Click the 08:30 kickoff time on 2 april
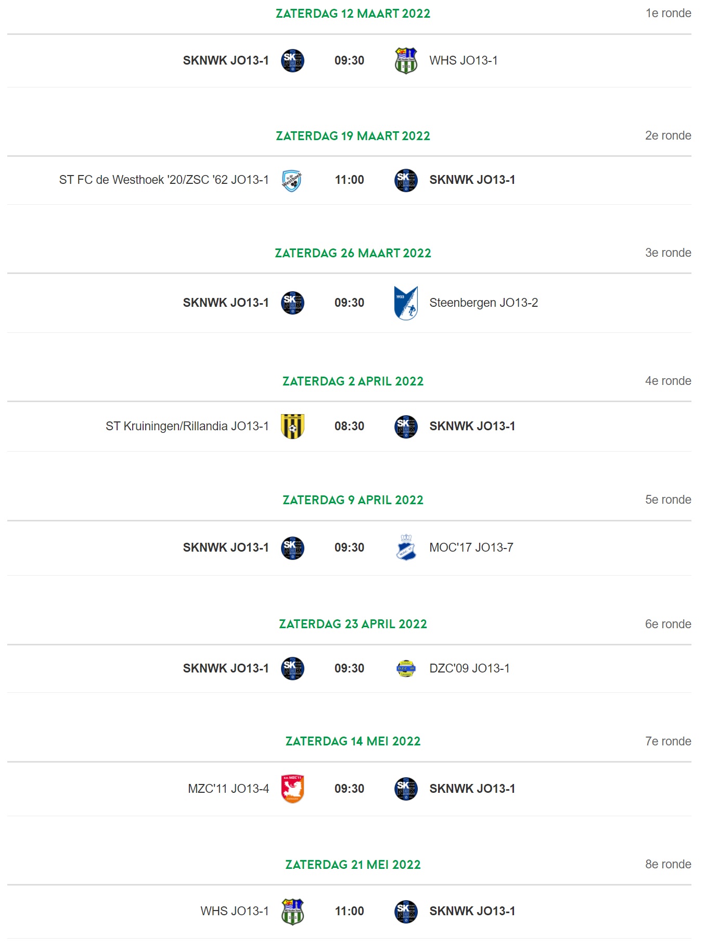The width and height of the screenshot is (706, 947). point(349,426)
